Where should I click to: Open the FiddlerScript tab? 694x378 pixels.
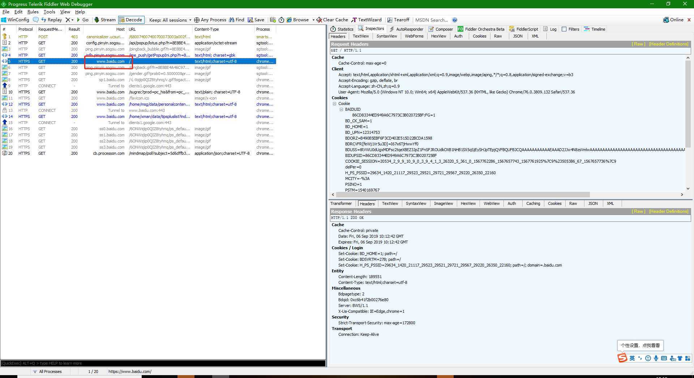[524, 29]
